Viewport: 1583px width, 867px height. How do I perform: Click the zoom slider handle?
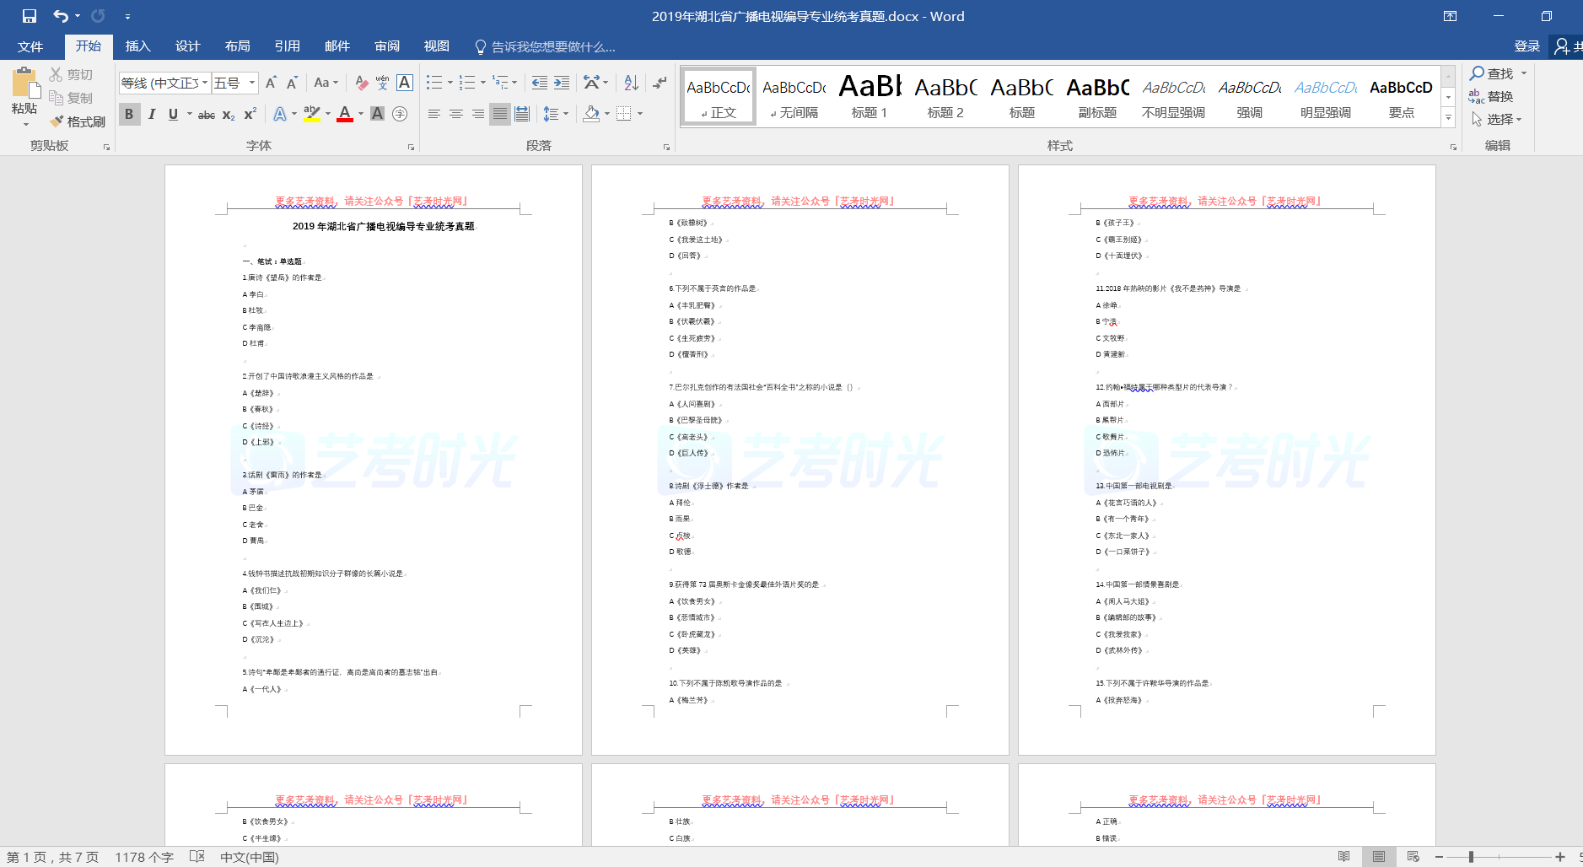coord(1471,857)
